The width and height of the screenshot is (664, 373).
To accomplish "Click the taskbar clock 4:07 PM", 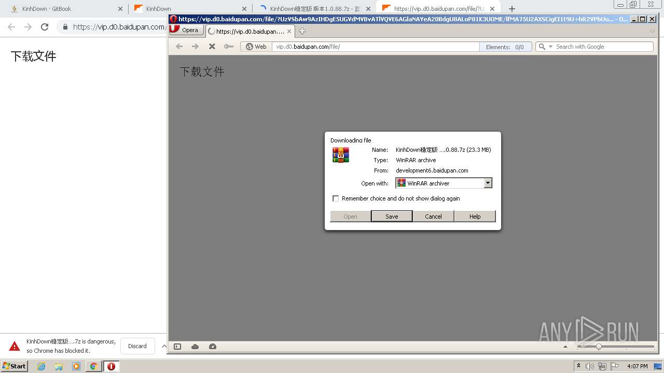I will click(637, 366).
